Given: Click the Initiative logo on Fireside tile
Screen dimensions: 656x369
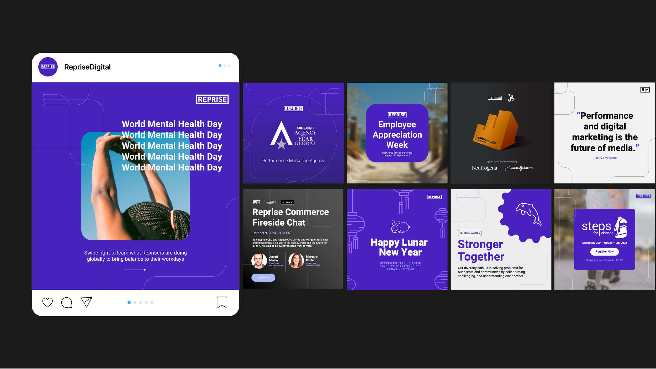Looking at the screenshot, I should [x=271, y=202].
